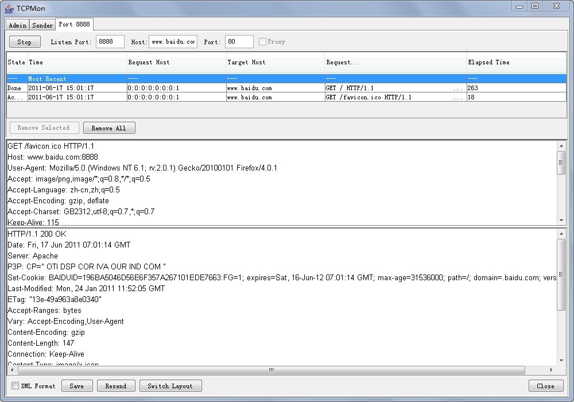Click the Elapsed Time column header
Viewport: 574px width, 402px height.
(517, 62)
